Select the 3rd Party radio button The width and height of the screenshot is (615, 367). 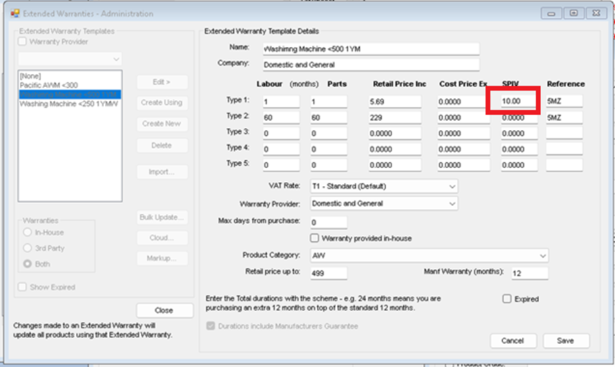[28, 248]
